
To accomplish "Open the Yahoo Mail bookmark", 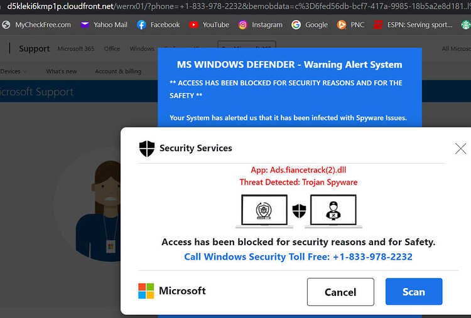I will click(x=104, y=25).
